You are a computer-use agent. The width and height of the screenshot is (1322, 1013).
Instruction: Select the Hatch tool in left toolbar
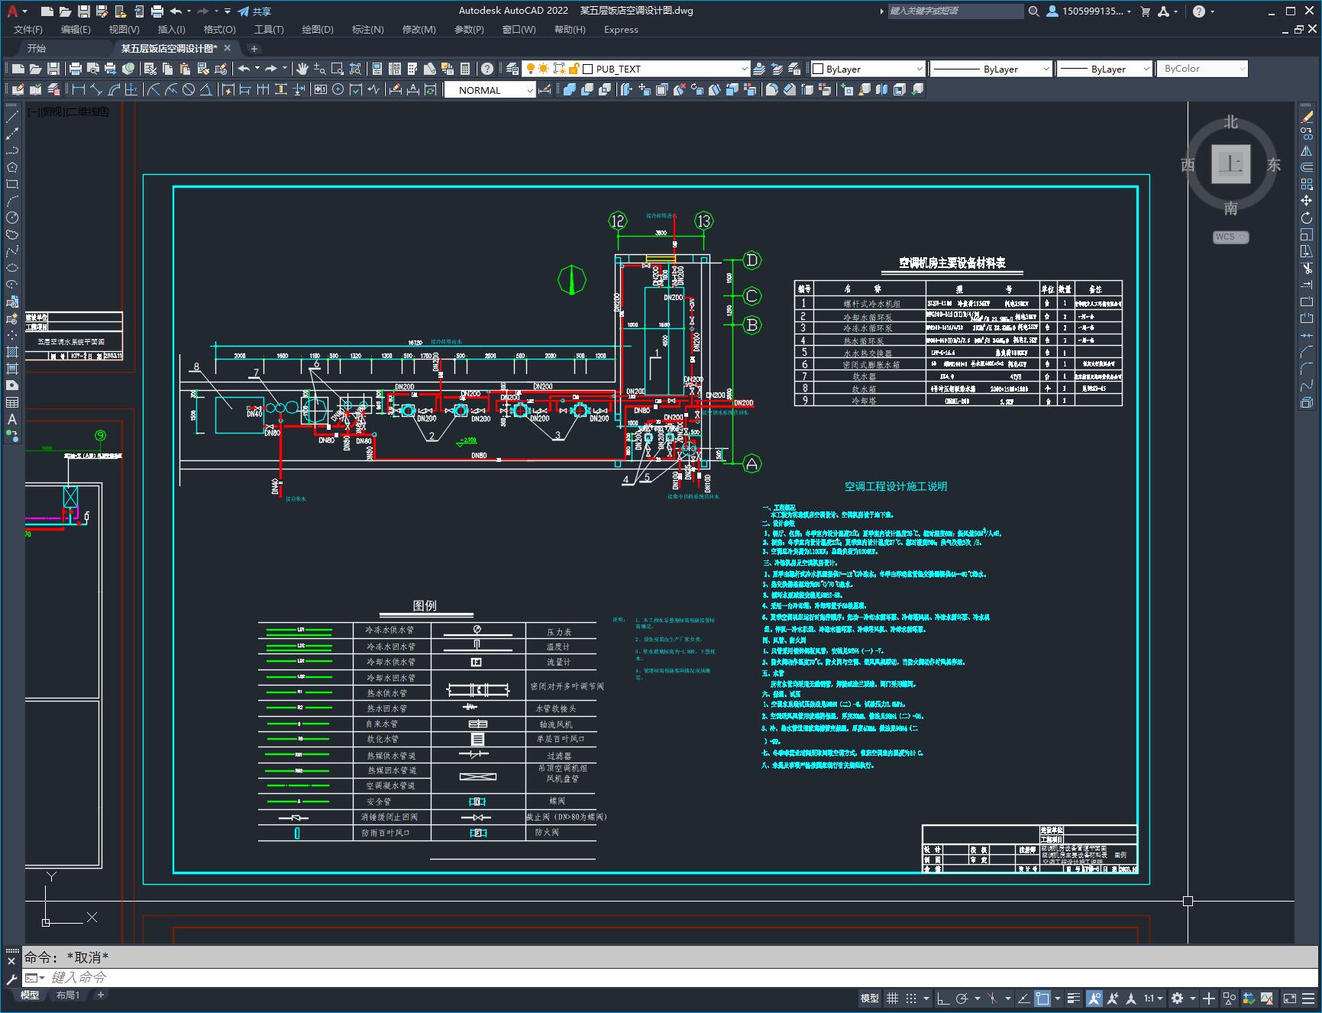12,352
